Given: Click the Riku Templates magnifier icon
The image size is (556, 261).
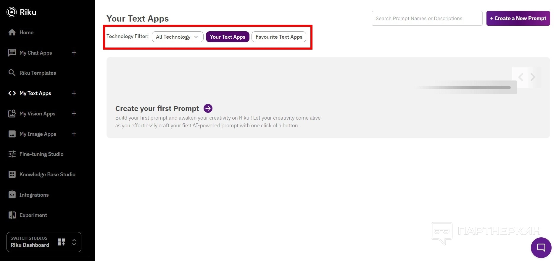Looking at the screenshot, I should (12, 73).
